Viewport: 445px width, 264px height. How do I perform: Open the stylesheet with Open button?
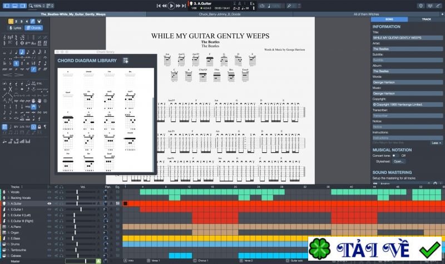pyautogui.click(x=399, y=161)
